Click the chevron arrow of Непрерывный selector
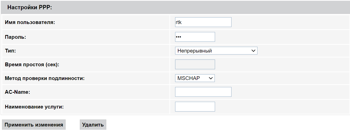350x131 pixels. [x=253, y=51]
